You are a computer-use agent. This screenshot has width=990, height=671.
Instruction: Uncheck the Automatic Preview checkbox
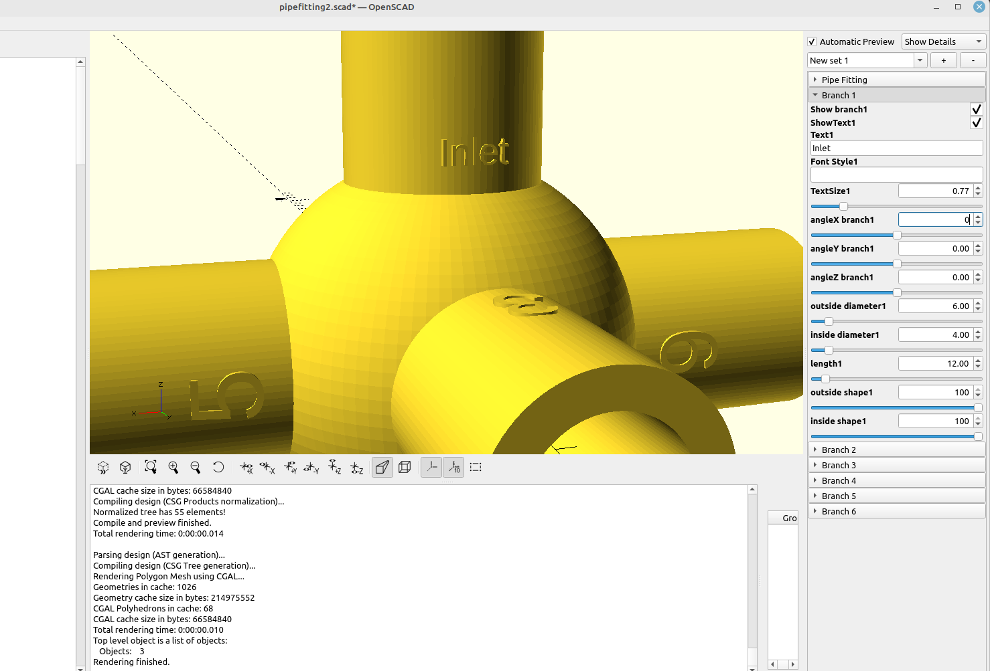coord(811,41)
